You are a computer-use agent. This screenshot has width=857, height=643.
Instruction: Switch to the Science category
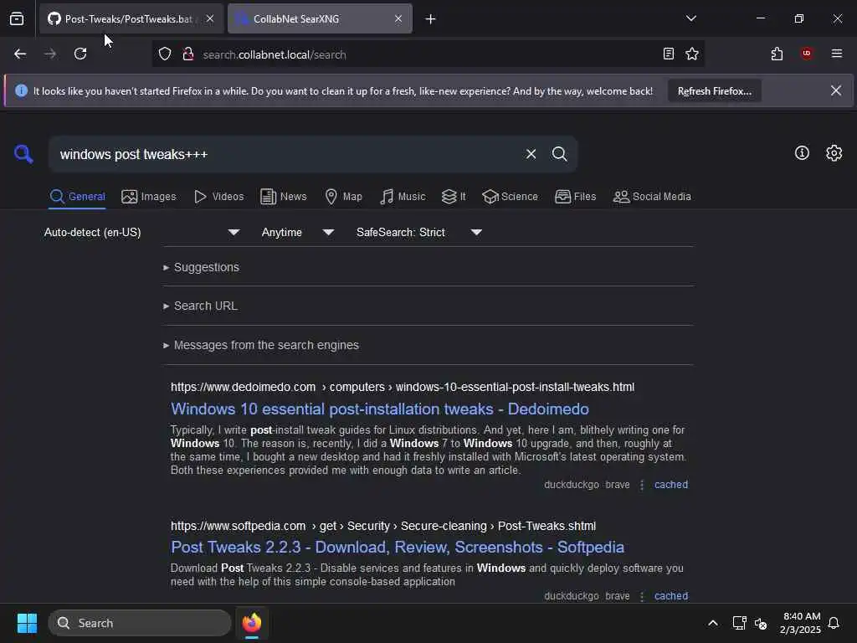pos(510,196)
